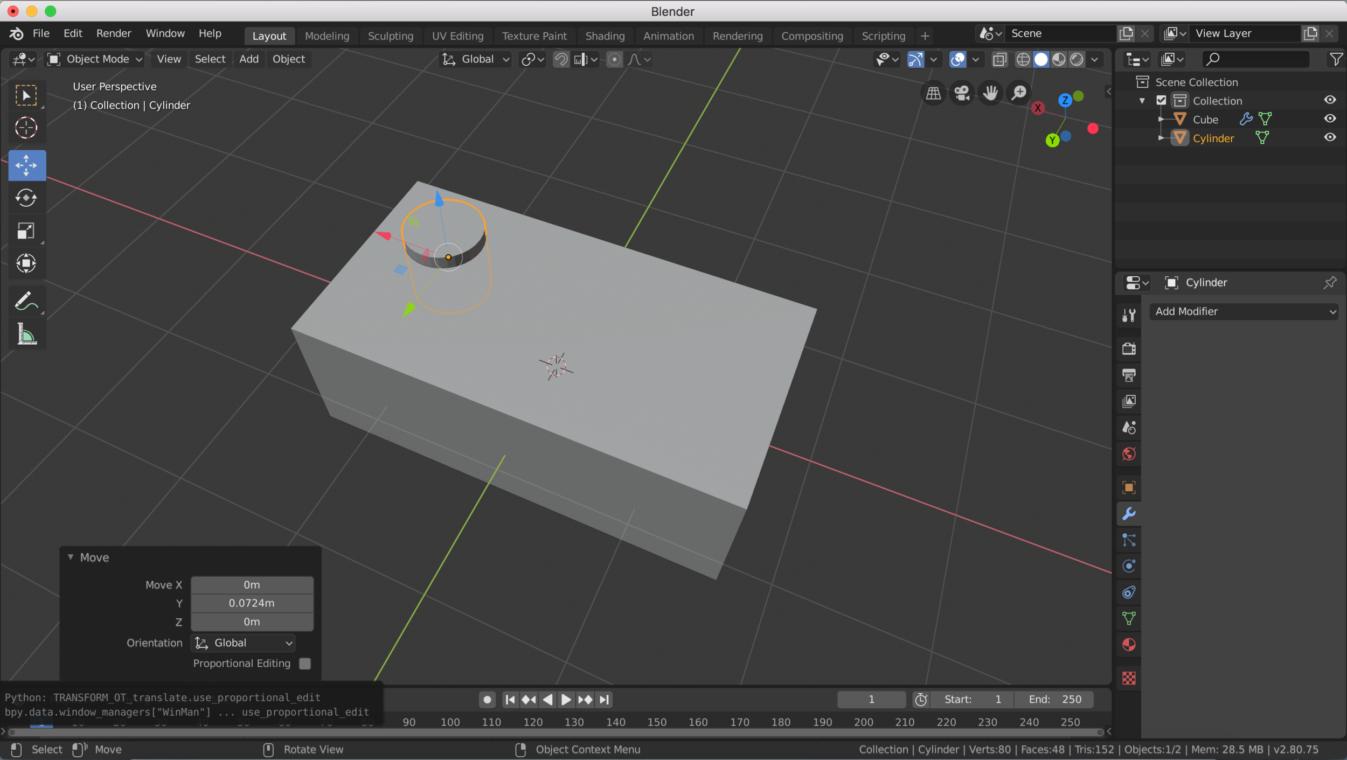The image size is (1347, 760).
Task: Toggle Collection visibility eye icon
Action: 1330,100
